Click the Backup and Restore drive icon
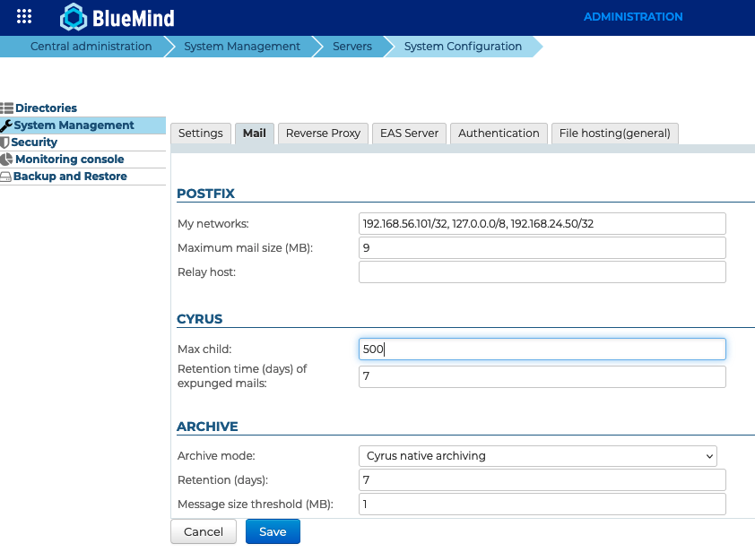The height and width of the screenshot is (552, 755). (x=5, y=177)
